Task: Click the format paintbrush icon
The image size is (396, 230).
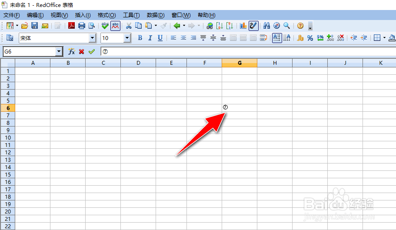Action: 163,26
